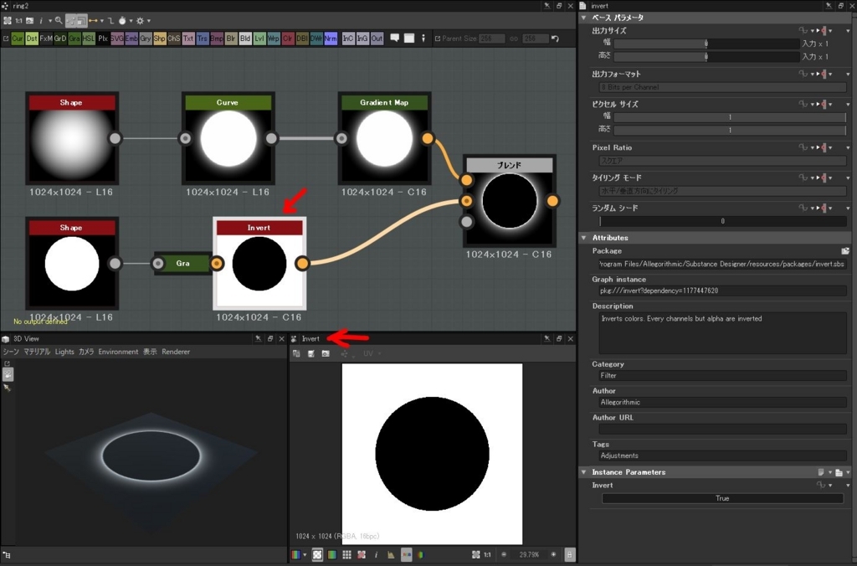Add an FX-Map node with FxM button
Screen dimensions: 857x566
coord(46,39)
